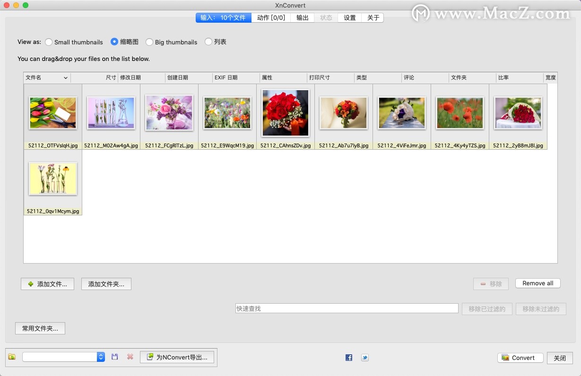Click the 关闭 button
The height and width of the screenshot is (376, 581).
(560, 358)
